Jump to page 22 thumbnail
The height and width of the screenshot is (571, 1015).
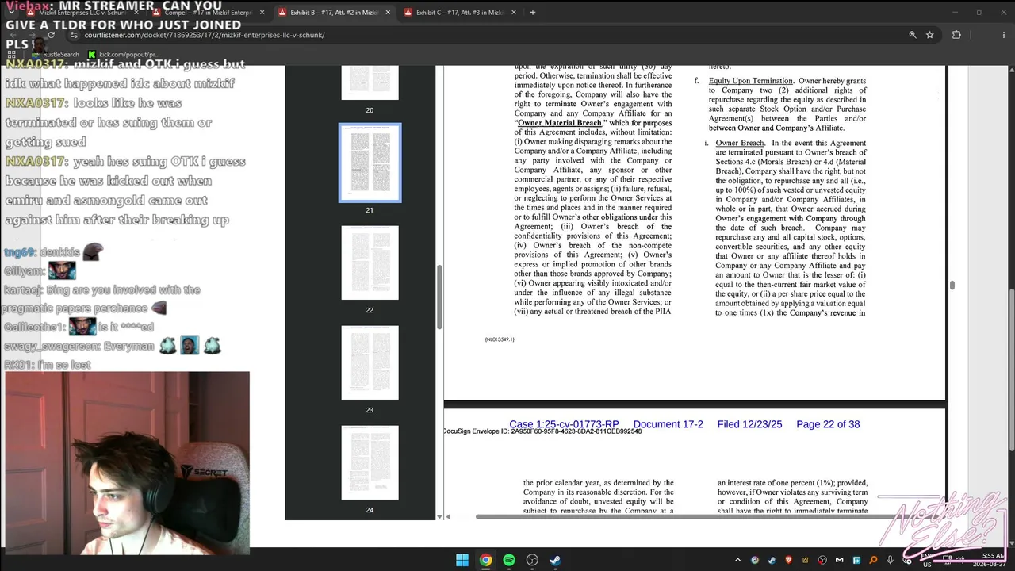point(370,263)
